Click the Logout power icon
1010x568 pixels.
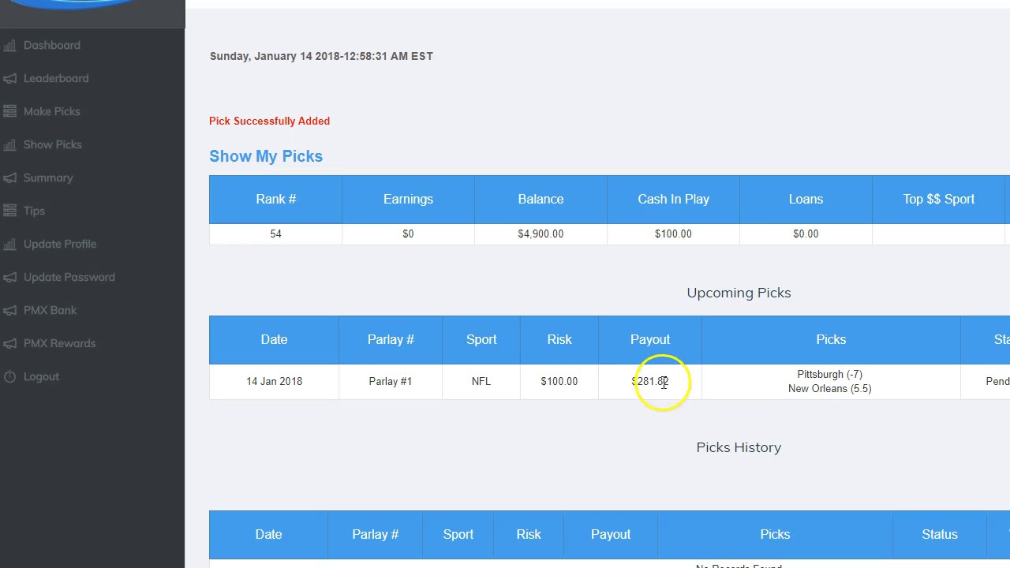point(9,377)
